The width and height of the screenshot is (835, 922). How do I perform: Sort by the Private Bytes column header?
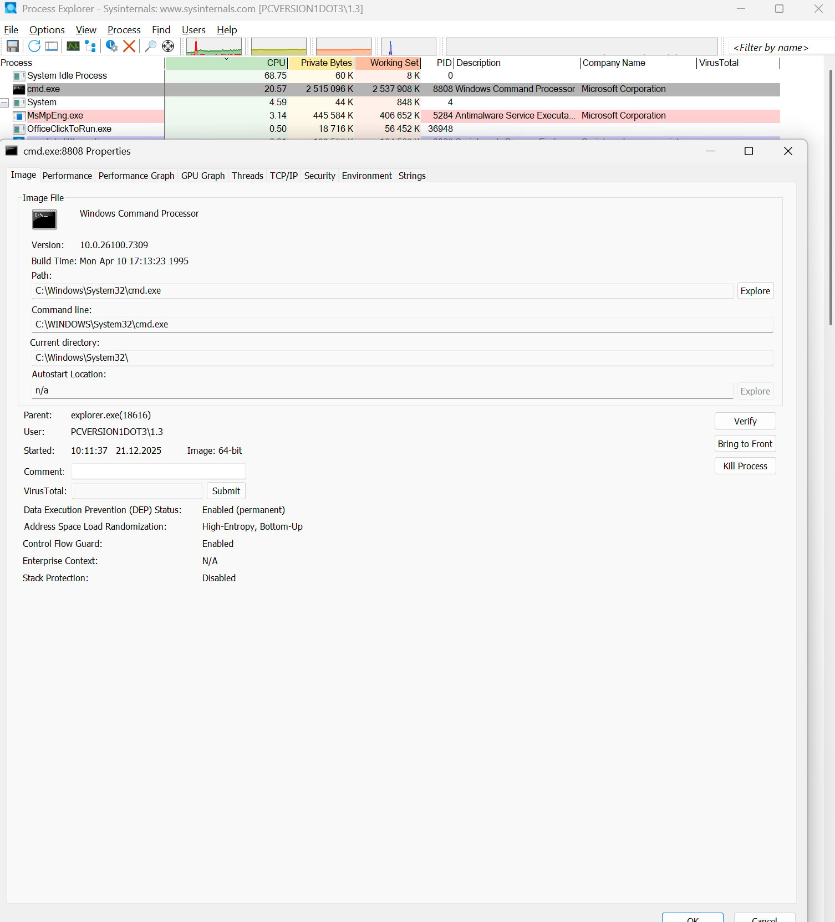[321, 63]
